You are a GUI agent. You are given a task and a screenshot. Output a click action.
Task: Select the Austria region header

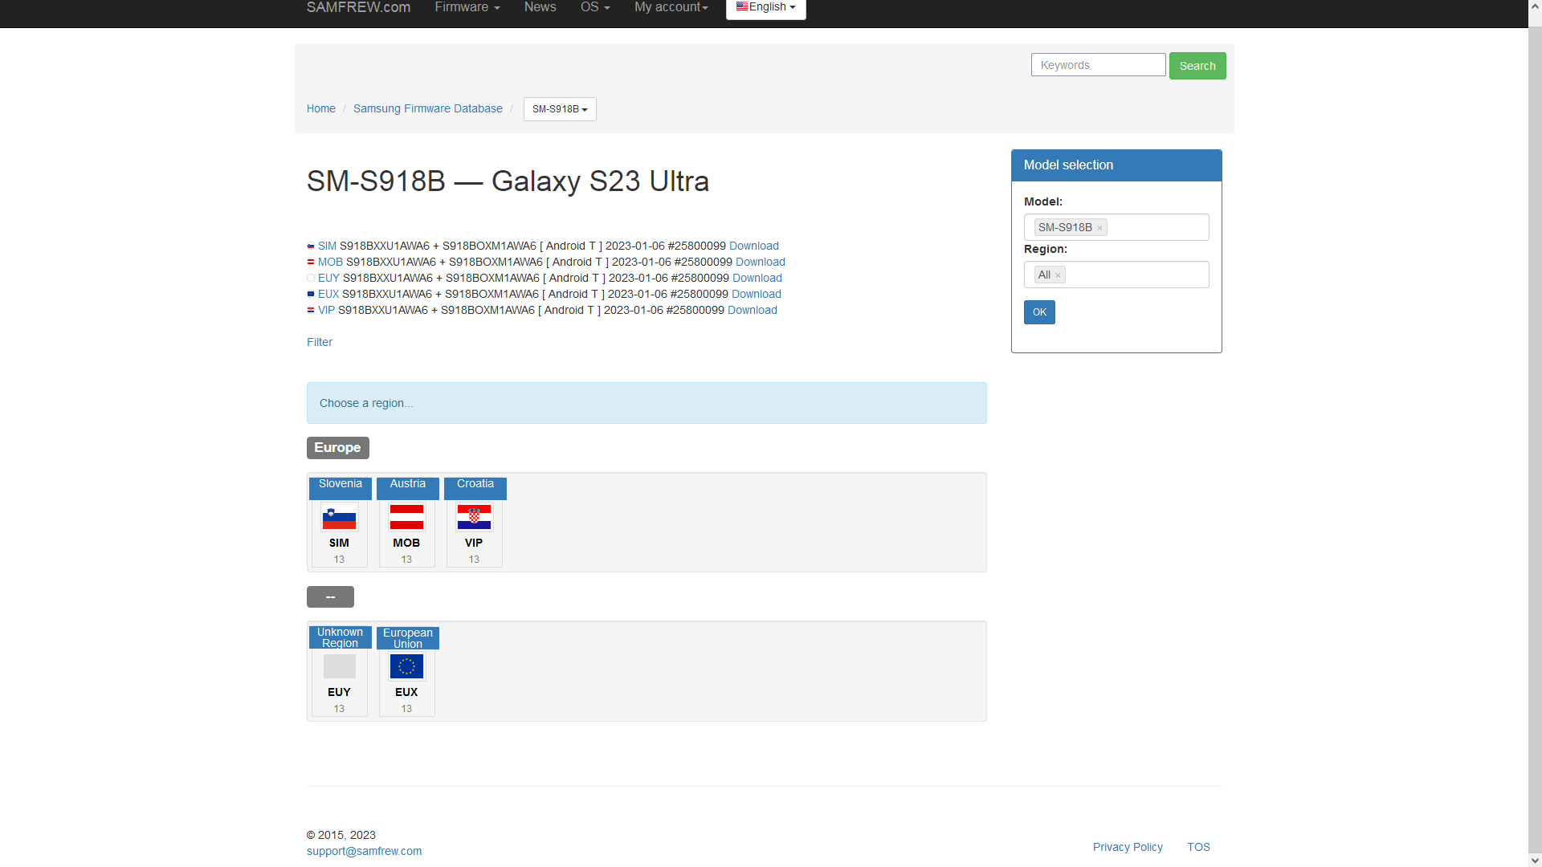point(408,487)
